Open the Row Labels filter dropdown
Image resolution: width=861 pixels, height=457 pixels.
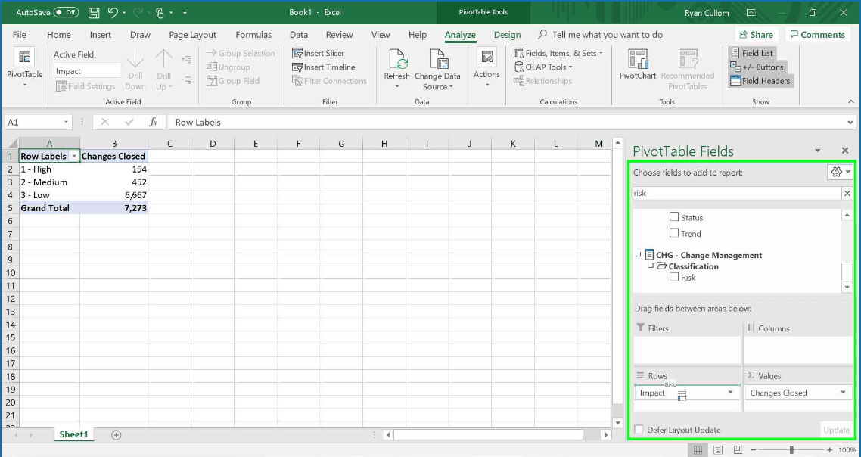click(x=73, y=157)
